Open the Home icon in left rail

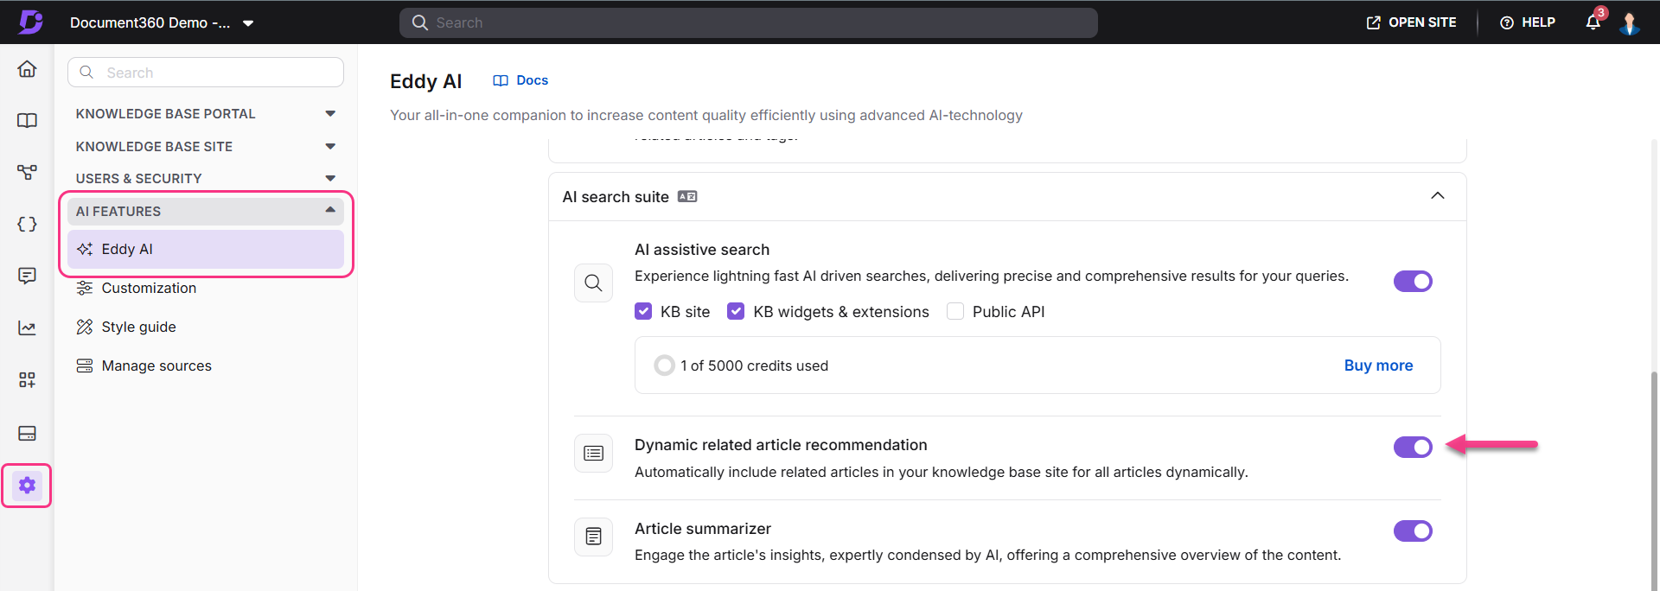coord(27,69)
